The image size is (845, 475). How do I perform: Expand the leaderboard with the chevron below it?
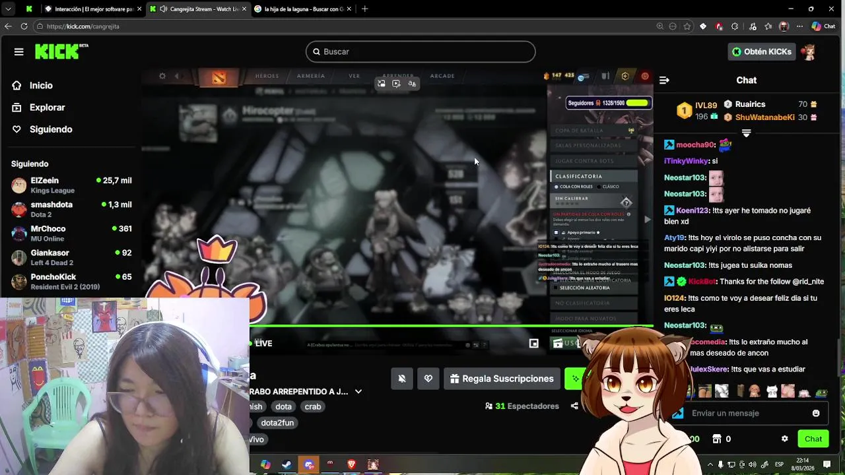click(x=746, y=133)
